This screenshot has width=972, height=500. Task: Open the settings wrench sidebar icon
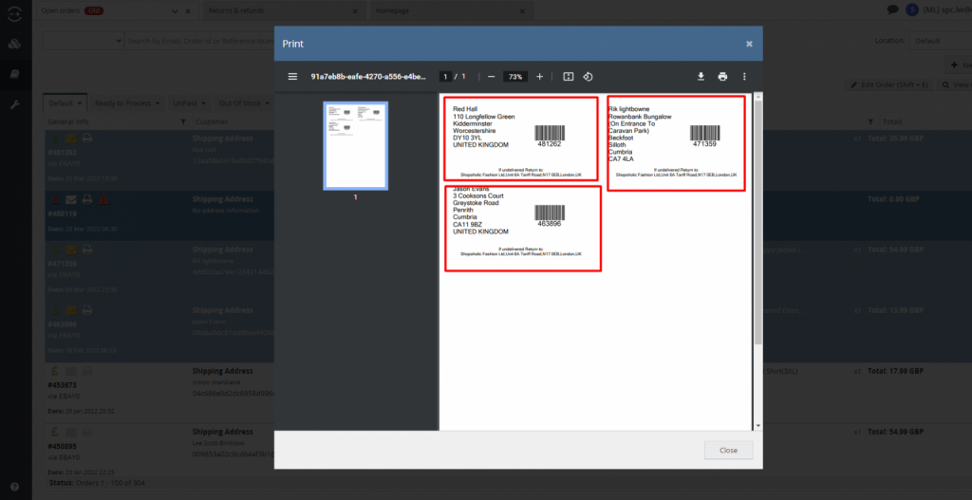[15, 104]
